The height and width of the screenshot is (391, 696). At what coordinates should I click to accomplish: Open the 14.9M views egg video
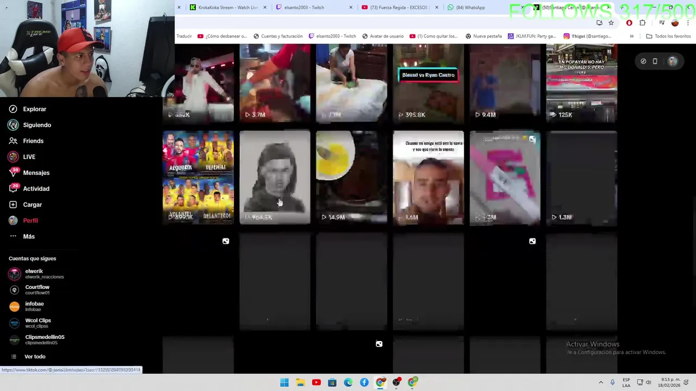point(351,177)
